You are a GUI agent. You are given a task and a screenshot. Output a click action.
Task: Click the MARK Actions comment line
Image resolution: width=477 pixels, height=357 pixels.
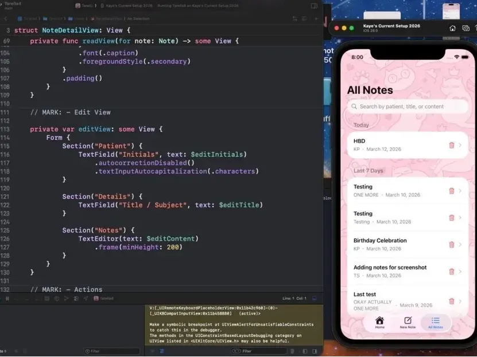66,289
